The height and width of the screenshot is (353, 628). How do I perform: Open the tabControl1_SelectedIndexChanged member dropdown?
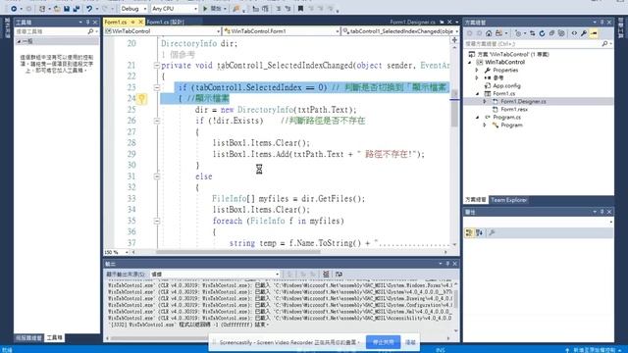click(401, 31)
